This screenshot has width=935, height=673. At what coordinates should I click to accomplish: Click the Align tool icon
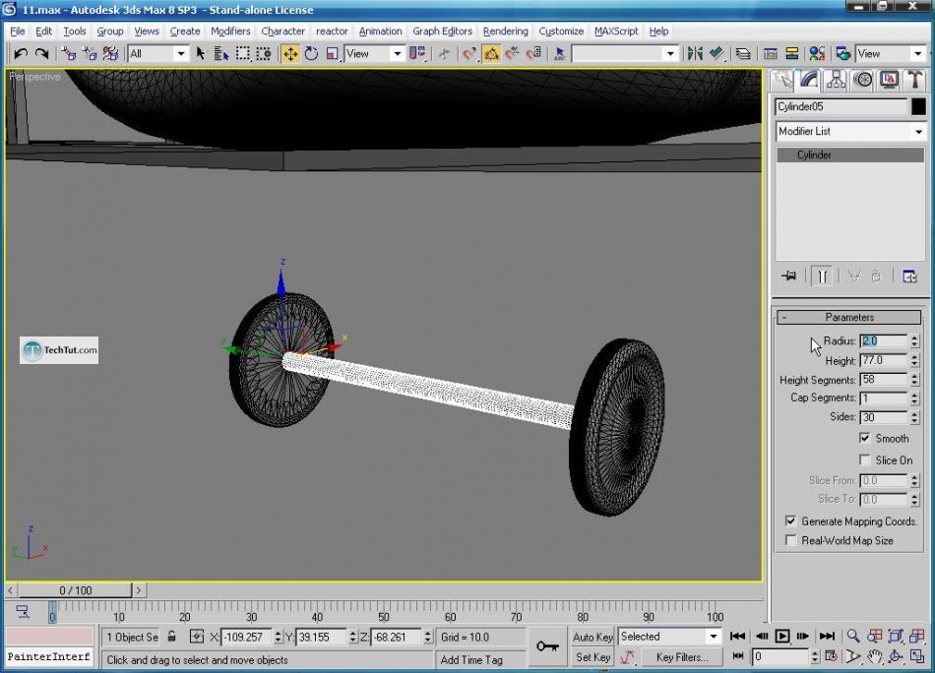(717, 54)
